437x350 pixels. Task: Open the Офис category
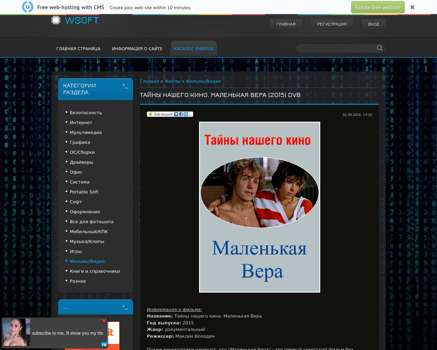(x=76, y=172)
